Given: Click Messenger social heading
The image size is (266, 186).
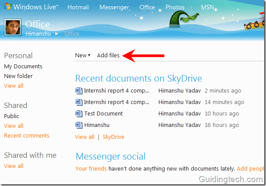Looking at the screenshot, I should [x=111, y=156].
